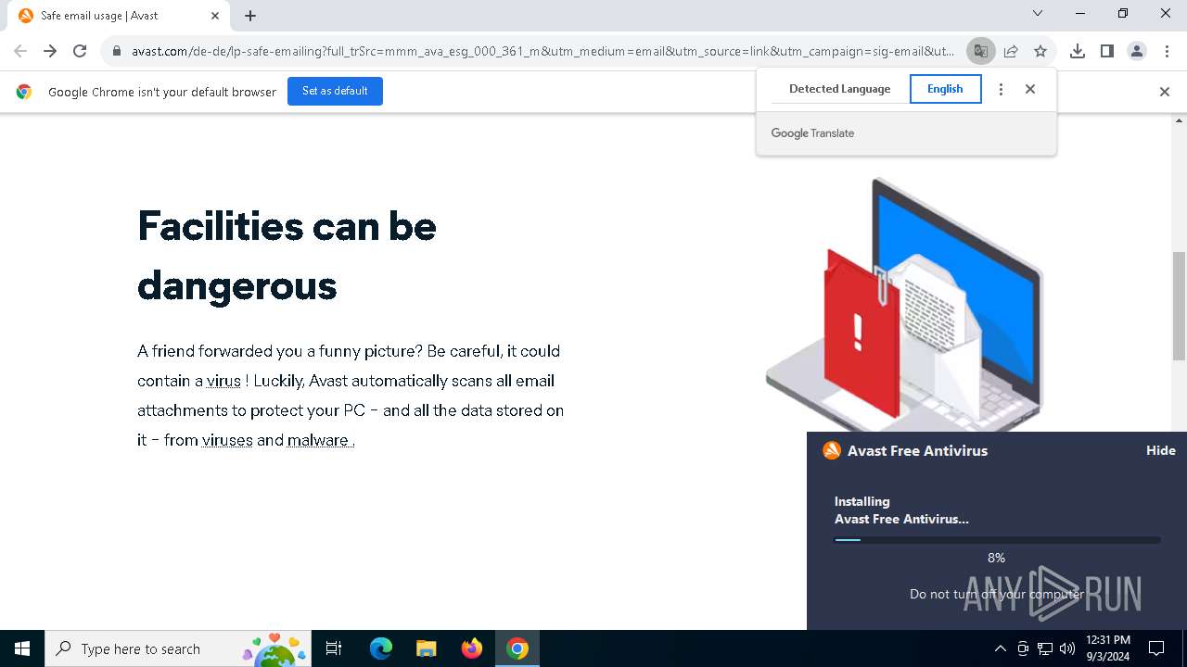Dismiss the default browser infobar

coord(1165,92)
